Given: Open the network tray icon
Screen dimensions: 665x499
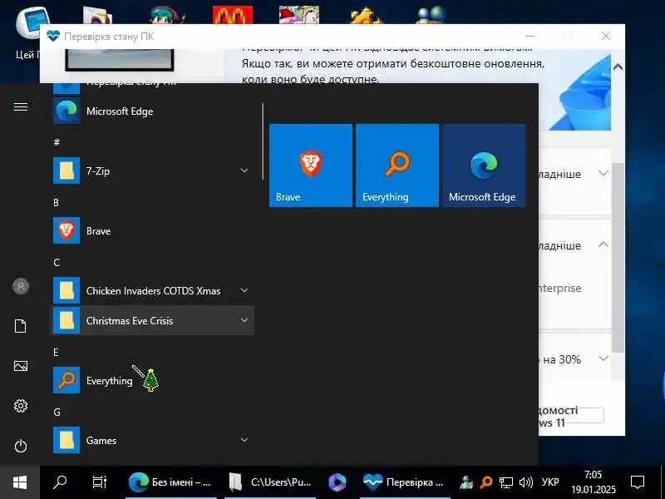Looking at the screenshot, I should pyautogui.click(x=505, y=482).
